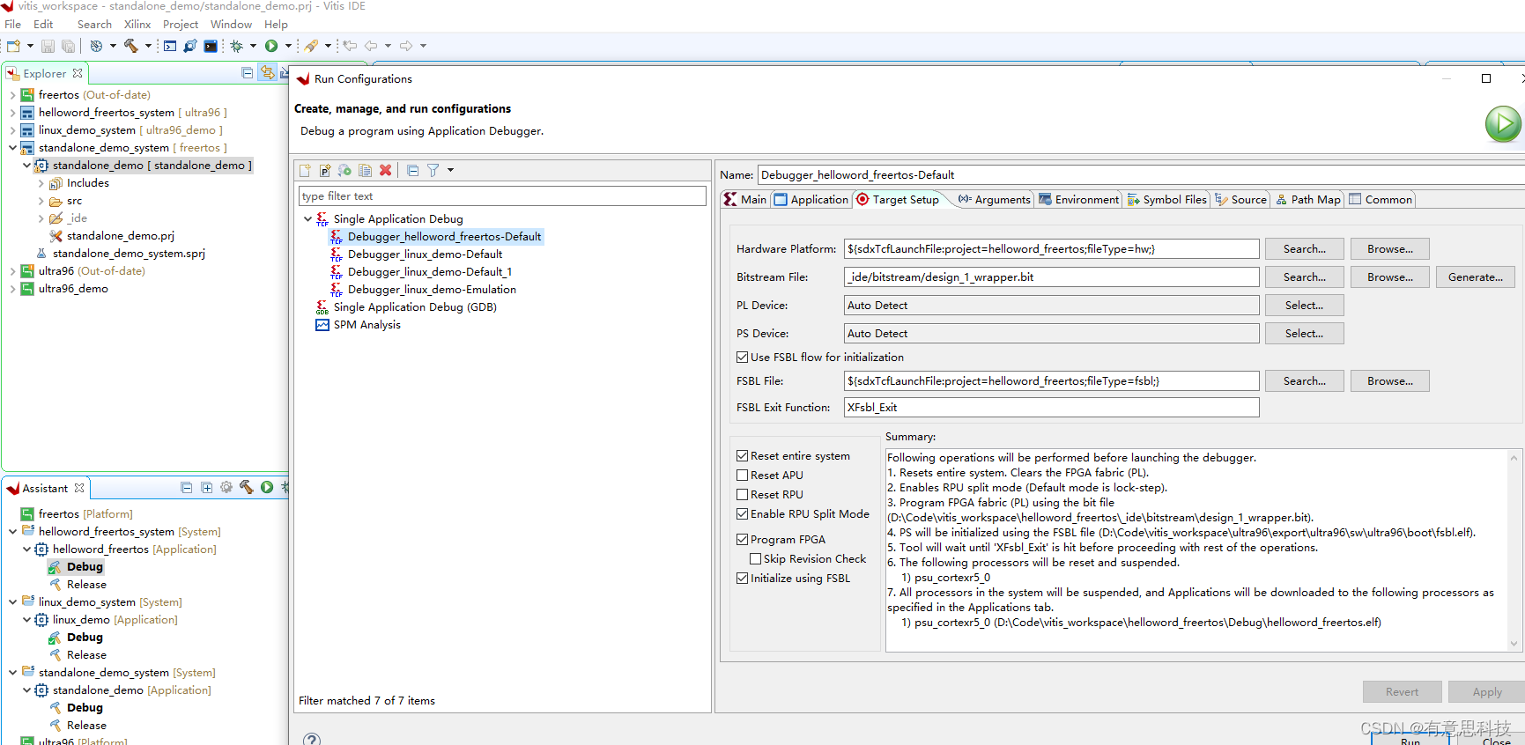Click the Apply button
The height and width of the screenshot is (745, 1525).
point(1487,692)
